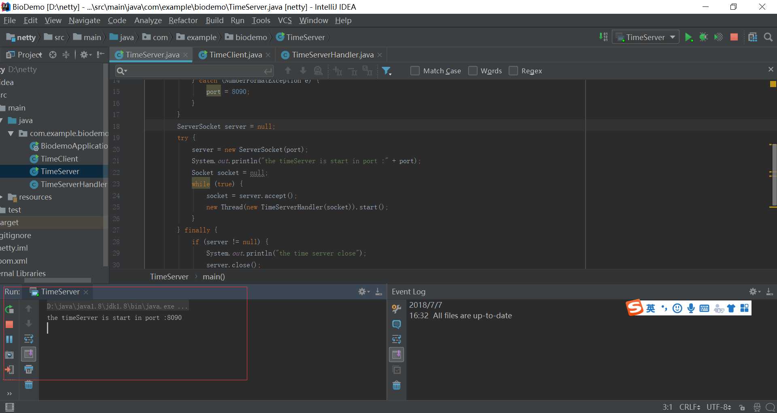Viewport: 777px width, 413px height.
Task: Toggle soft wraps in the Run console
Action: [29, 339]
